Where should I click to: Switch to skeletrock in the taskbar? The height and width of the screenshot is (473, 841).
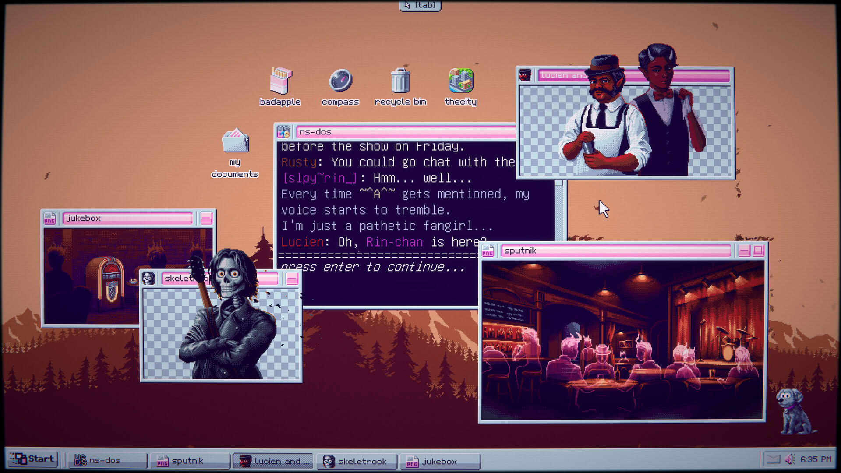pos(356,461)
